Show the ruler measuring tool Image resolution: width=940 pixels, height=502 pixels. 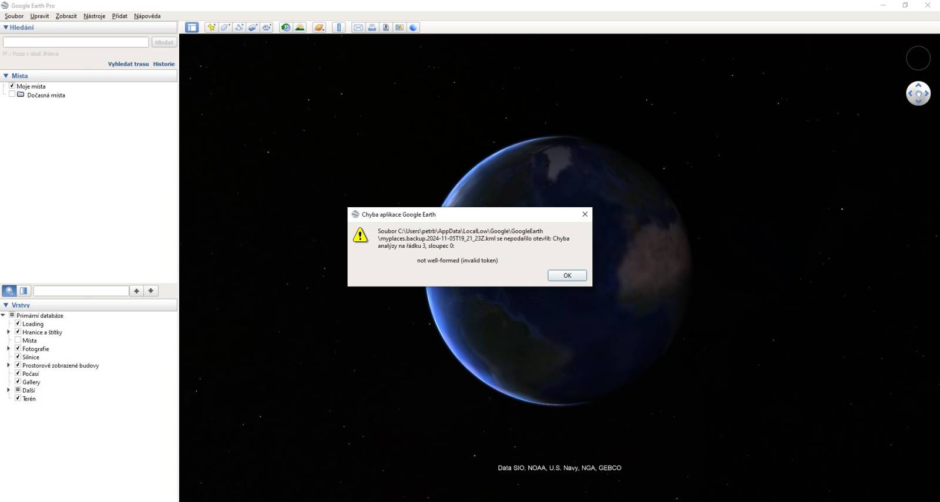338,28
